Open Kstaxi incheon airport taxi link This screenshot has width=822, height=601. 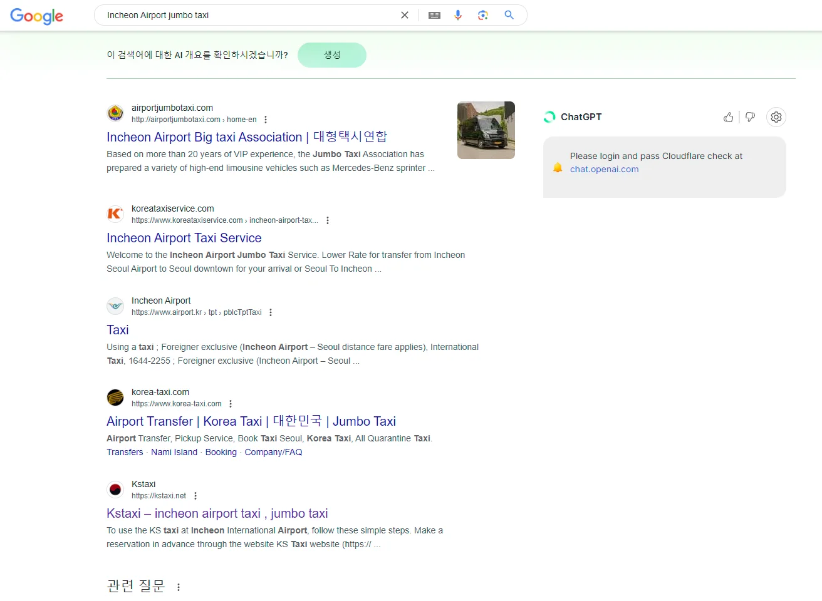[217, 513]
